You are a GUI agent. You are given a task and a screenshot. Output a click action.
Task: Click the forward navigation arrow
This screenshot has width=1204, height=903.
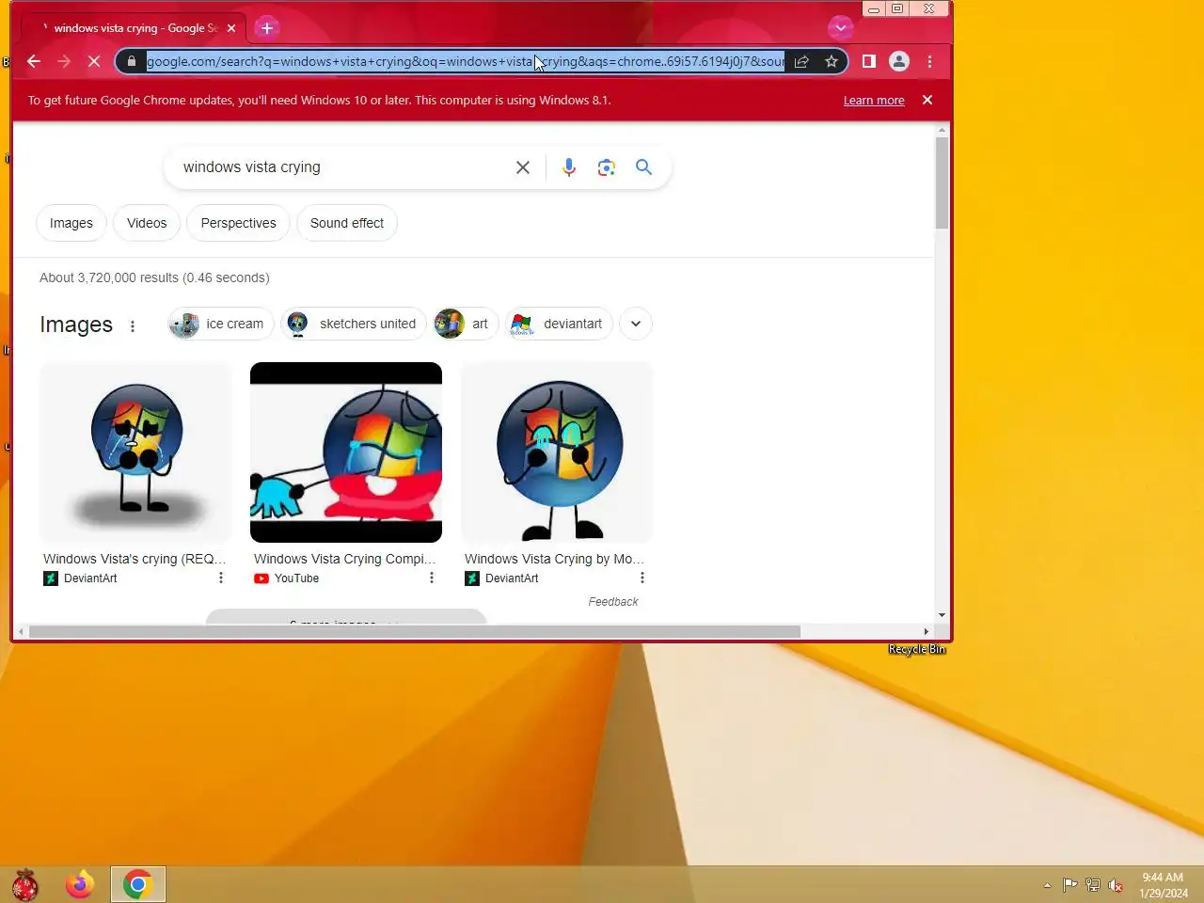coord(64,61)
